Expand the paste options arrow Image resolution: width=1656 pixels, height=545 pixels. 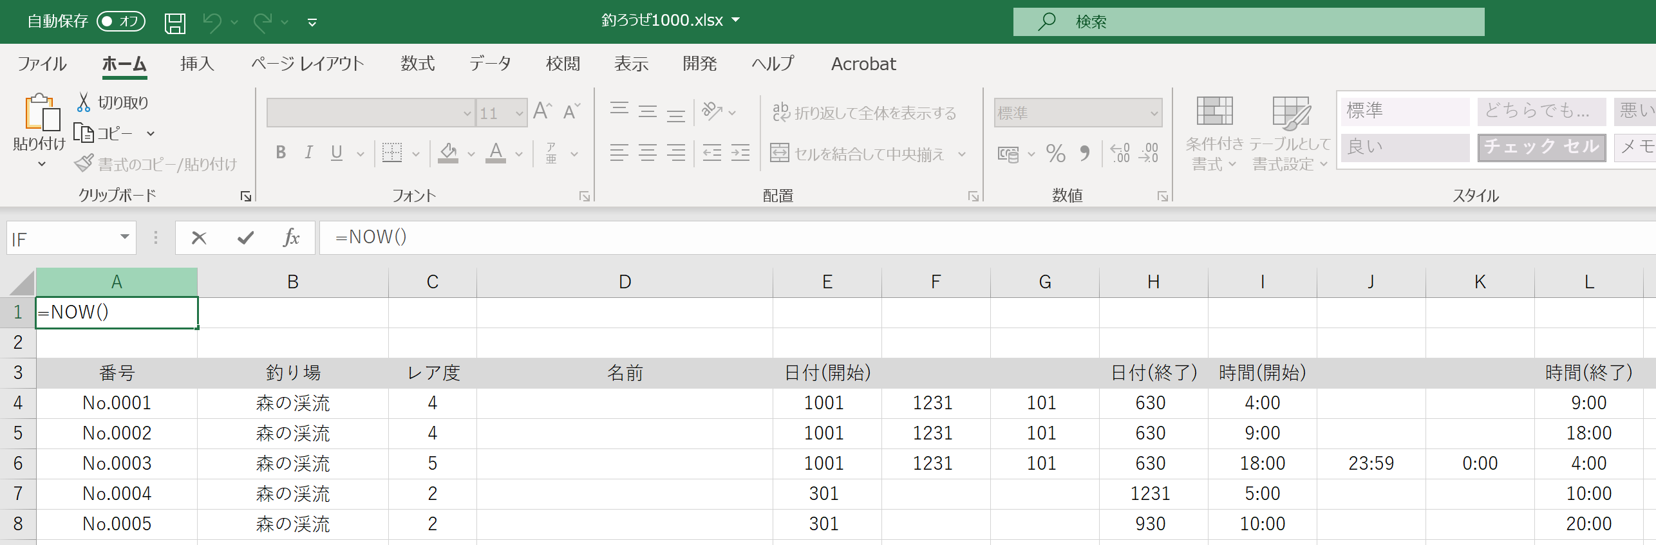pyautogui.click(x=42, y=164)
